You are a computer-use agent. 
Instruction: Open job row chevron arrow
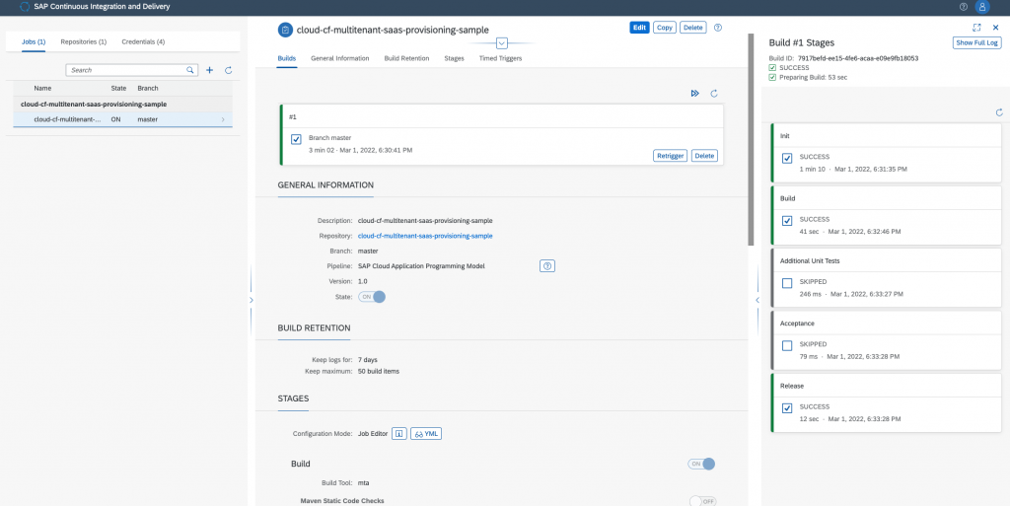(x=223, y=119)
